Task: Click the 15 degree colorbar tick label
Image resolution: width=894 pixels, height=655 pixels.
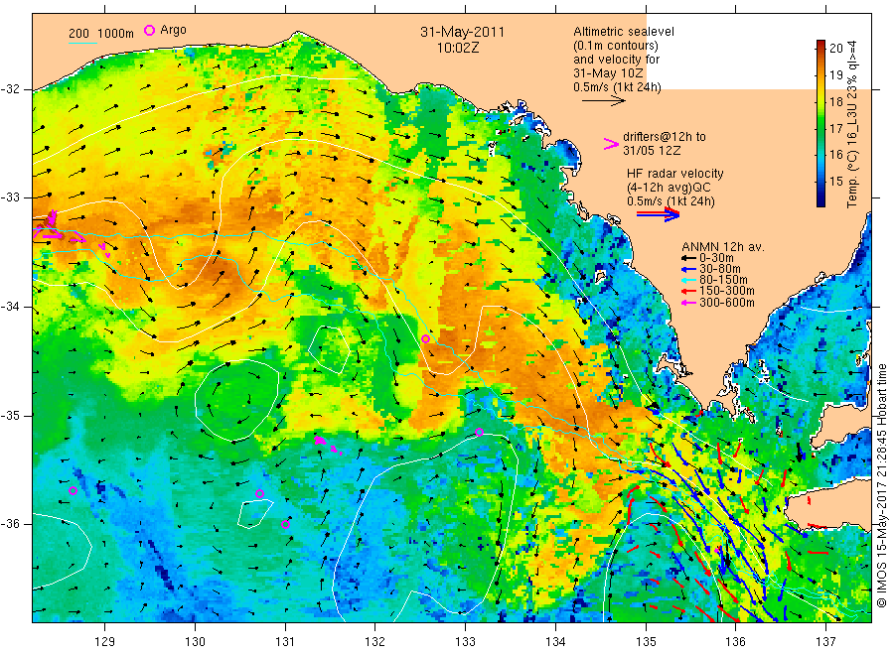Action: point(835,182)
